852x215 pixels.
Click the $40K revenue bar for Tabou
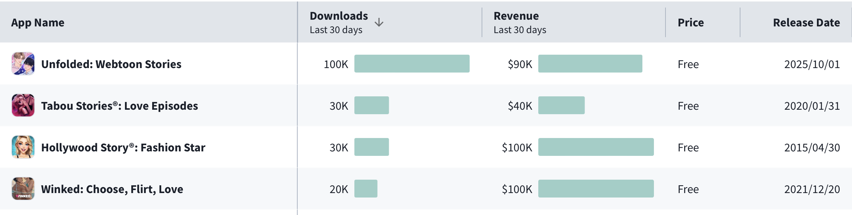pyautogui.click(x=561, y=105)
